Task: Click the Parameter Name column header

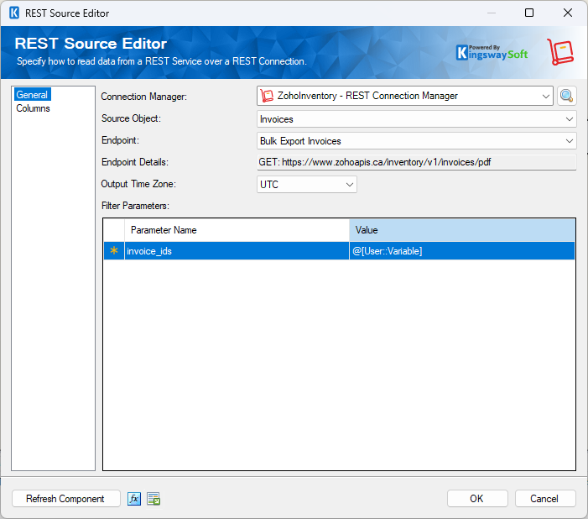Action: 237,230
